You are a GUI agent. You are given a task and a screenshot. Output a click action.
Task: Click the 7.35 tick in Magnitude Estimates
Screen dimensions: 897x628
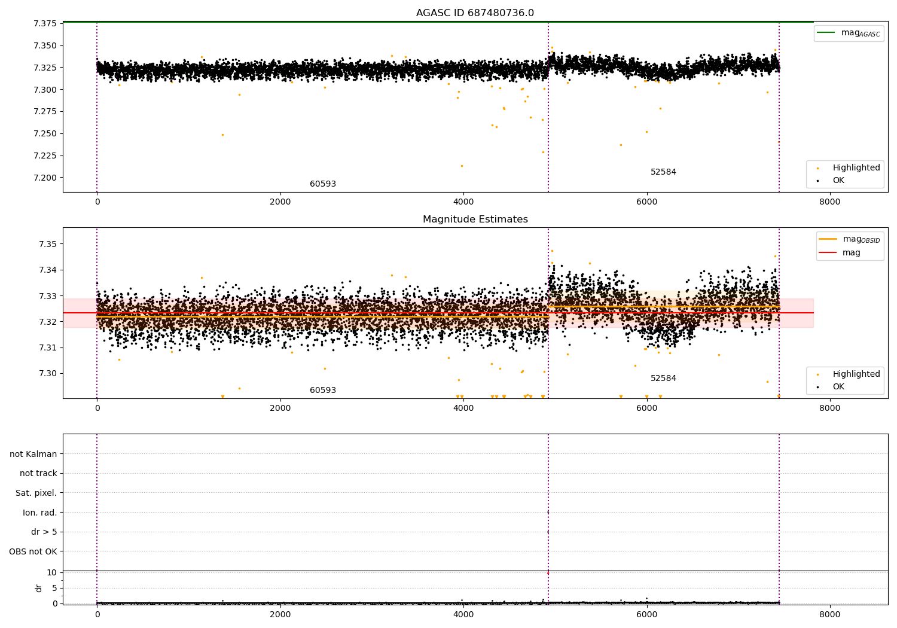click(48, 244)
